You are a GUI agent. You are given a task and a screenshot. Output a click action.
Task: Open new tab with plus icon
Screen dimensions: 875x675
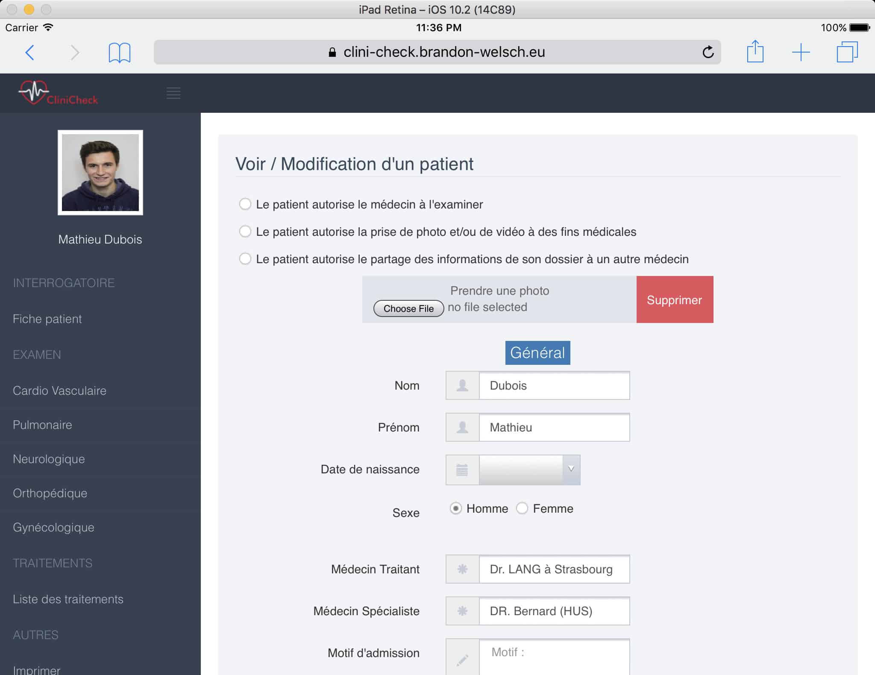[x=801, y=52]
